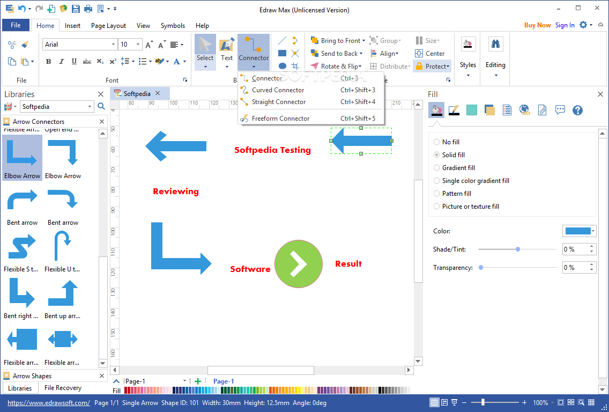Close the Arrow Connectors library
This screenshot has width=609, height=412.
tap(102, 121)
